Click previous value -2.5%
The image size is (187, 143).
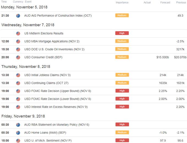(x=180, y=41)
